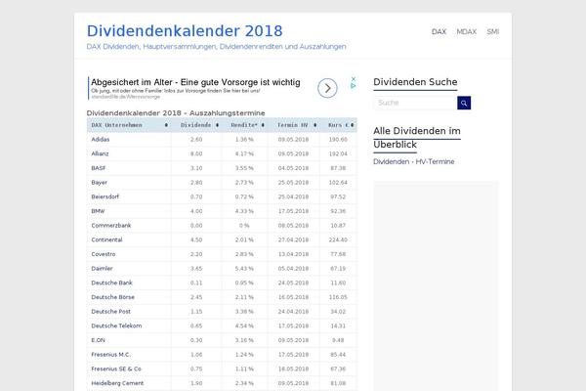586x391 pixels.
Task: Sort by Dividende column arrows
Action: coord(217,125)
